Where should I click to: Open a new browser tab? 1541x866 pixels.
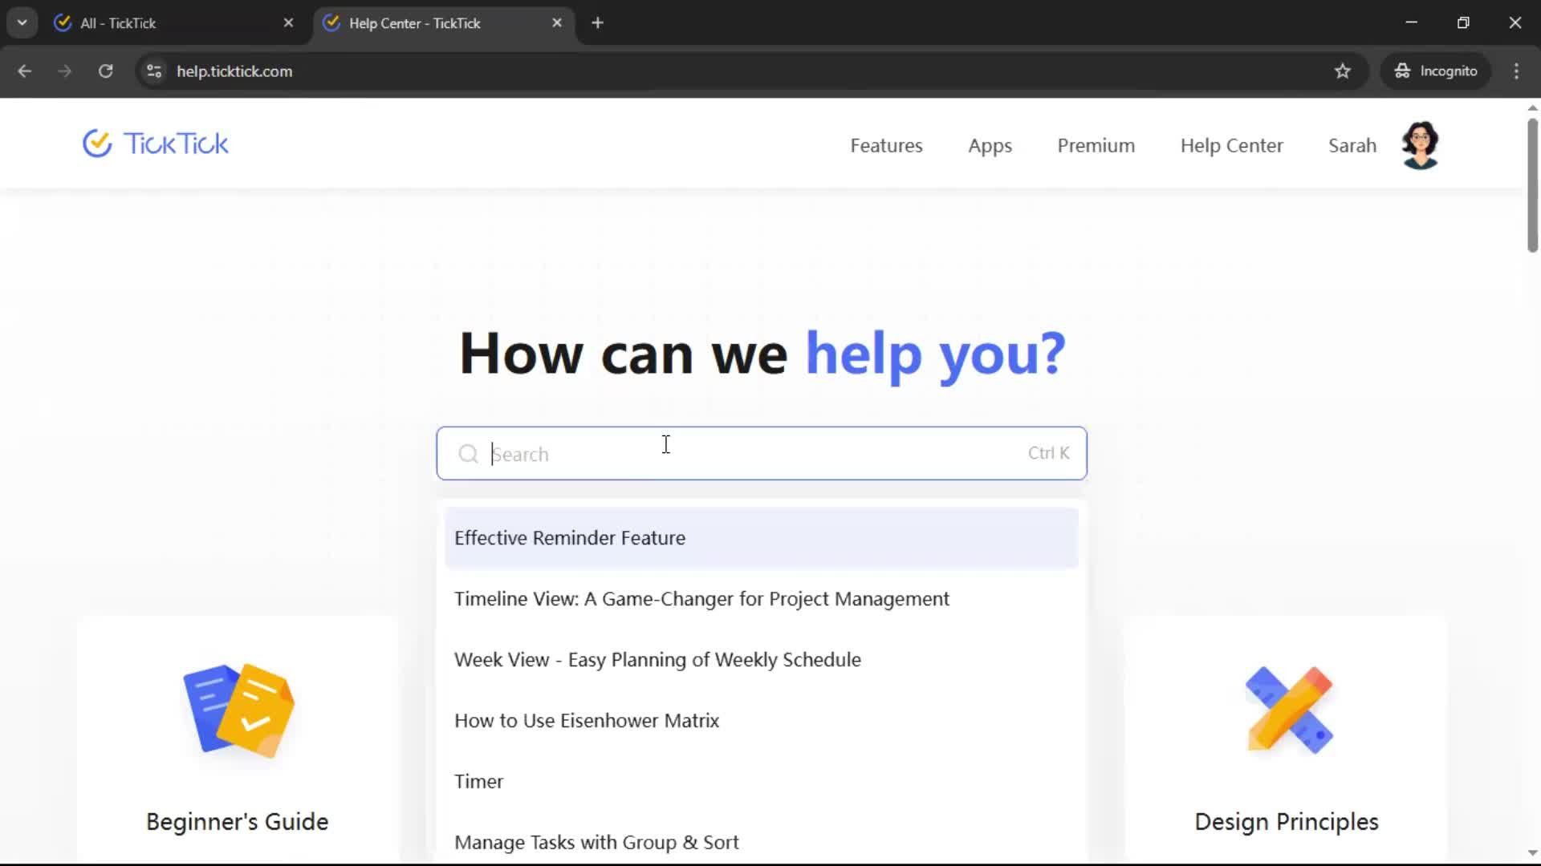[597, 23]
